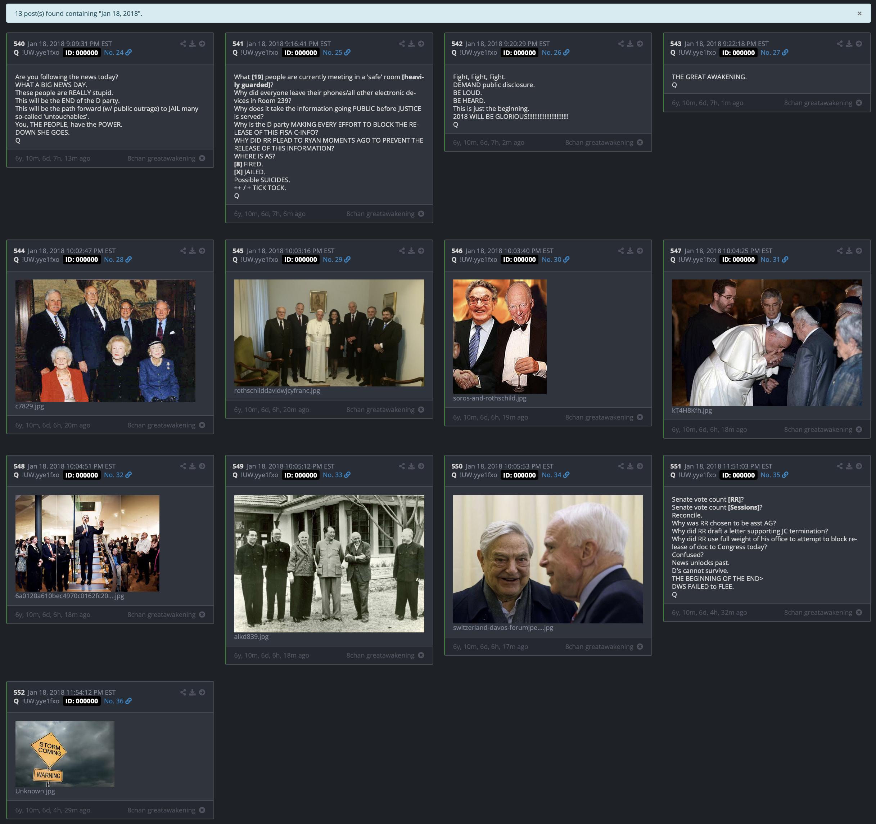Viewport: 876px width, 824px height.
Task: Open post 542 with arrow icon
Action: [x=640, y=44]
